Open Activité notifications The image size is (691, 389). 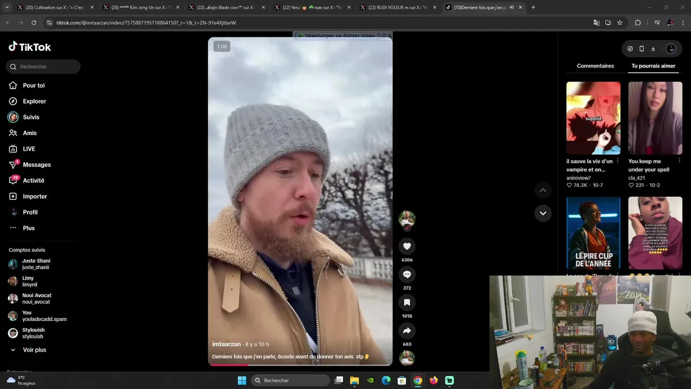33,180
